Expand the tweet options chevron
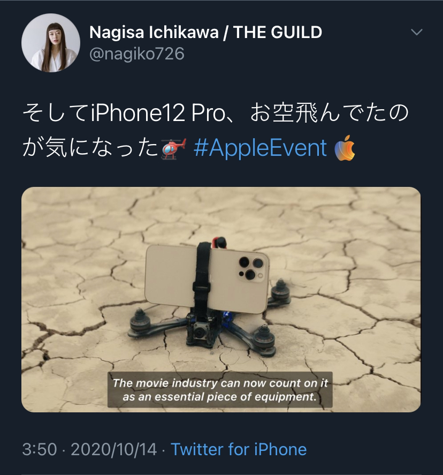 coord(417,32)
